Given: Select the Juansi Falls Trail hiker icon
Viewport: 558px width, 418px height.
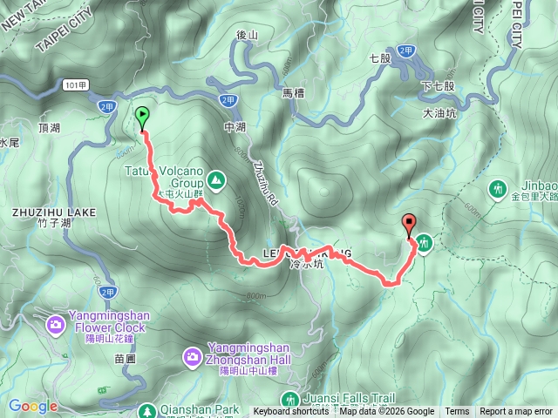Looking at the screenshot, I should tap(290, 401).
